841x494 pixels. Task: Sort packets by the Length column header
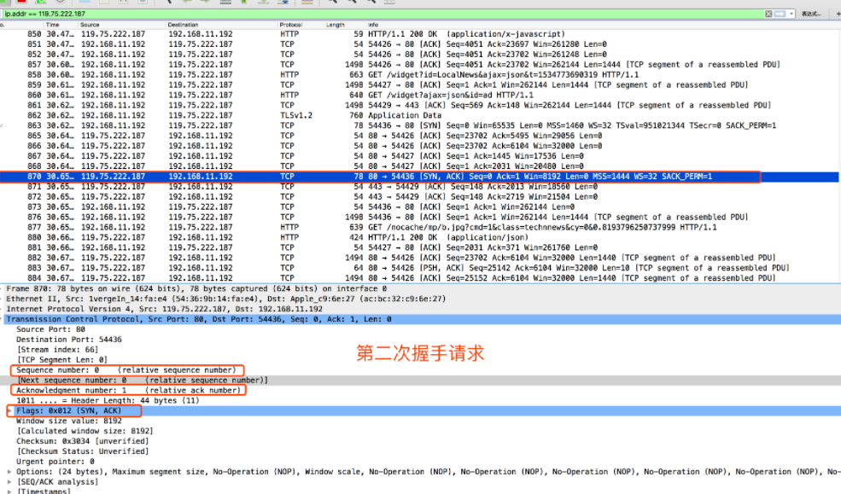tap(336, 25)
